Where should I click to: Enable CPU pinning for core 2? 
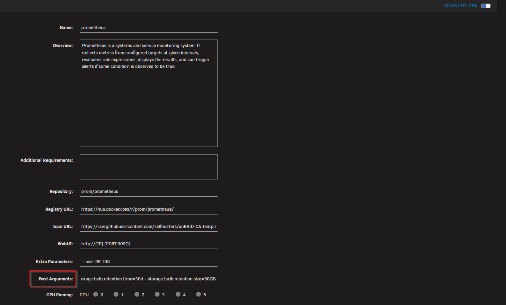(x=137, y=294)
